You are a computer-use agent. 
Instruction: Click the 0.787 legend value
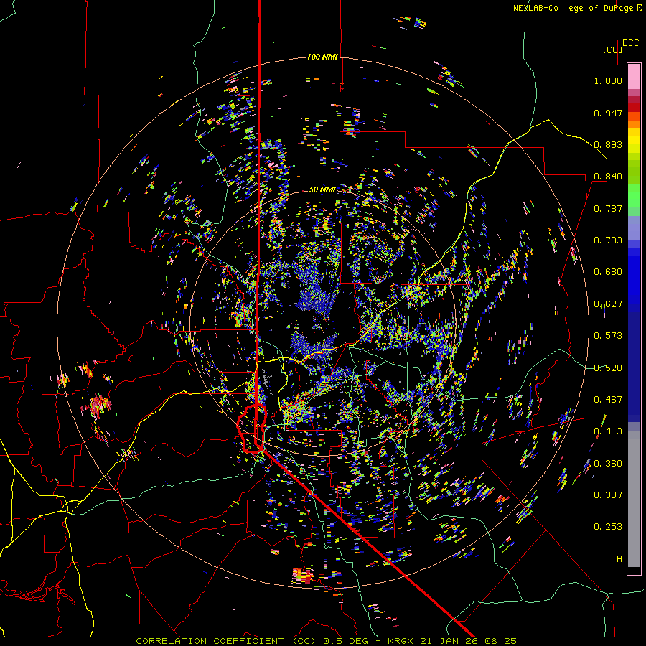608,208
